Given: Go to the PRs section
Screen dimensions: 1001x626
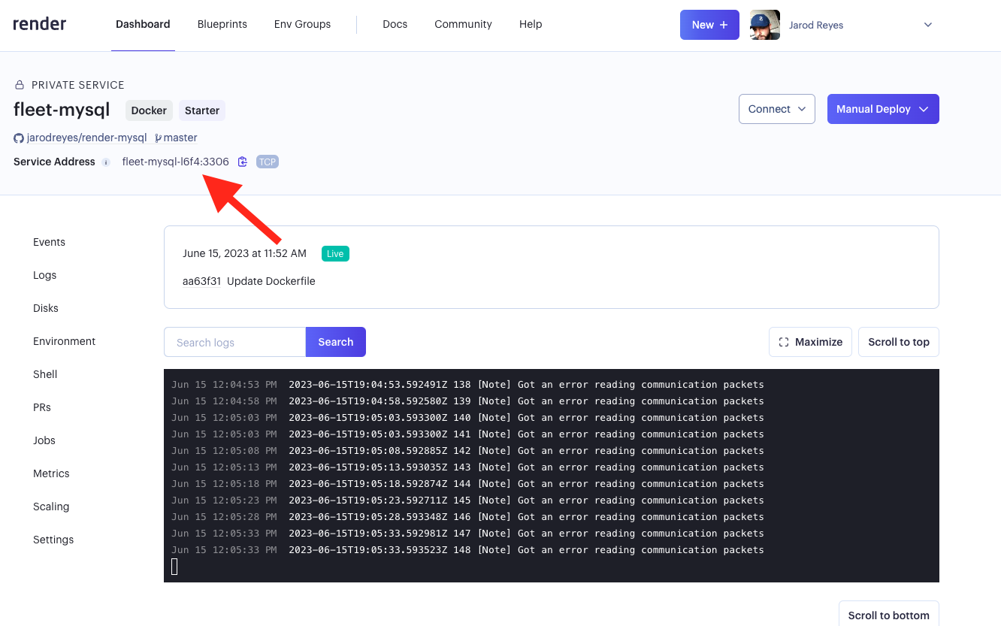Looking at the screenshot, I should coord(42,407).
